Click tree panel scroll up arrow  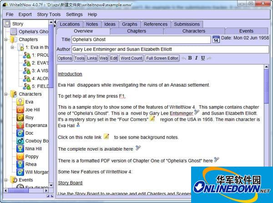pos(51,22)
